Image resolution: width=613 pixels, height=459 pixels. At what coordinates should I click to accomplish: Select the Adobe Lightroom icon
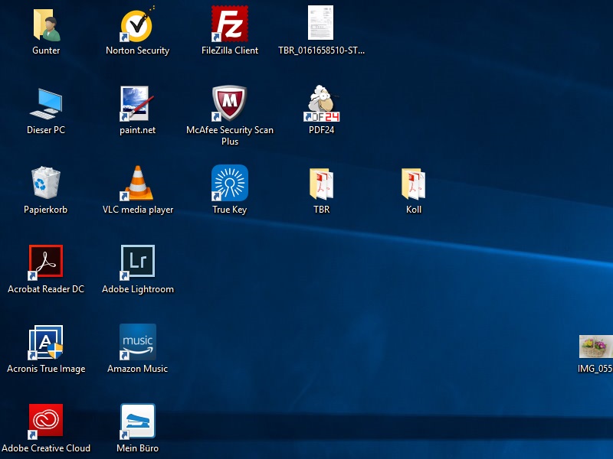(138, 262)
